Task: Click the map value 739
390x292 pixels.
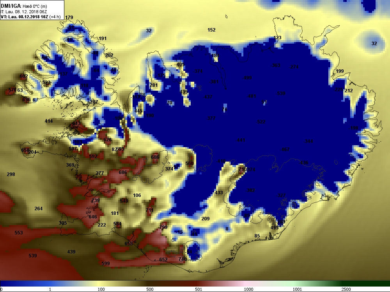Action: (x=96, y=201)
